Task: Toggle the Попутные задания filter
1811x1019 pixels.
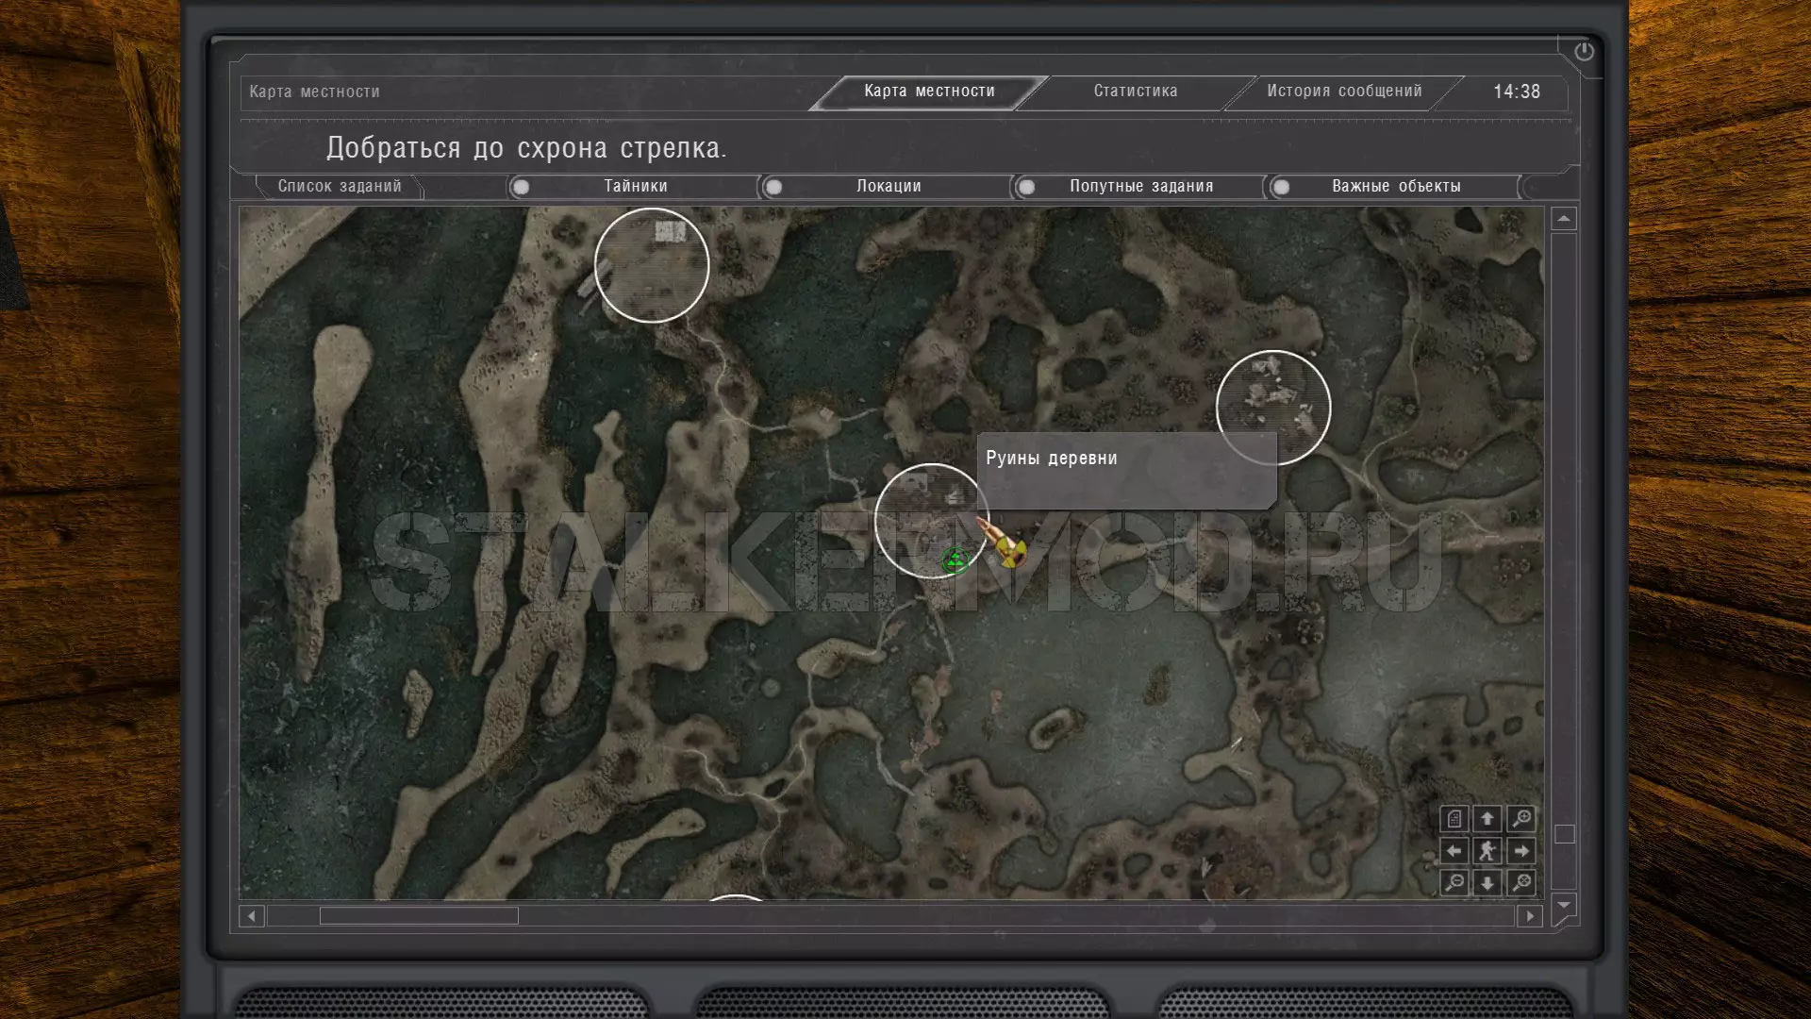Action: (x=1139, y=187)
